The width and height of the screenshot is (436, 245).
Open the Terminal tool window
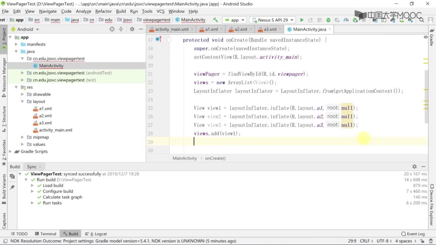(x=45, y=234)
